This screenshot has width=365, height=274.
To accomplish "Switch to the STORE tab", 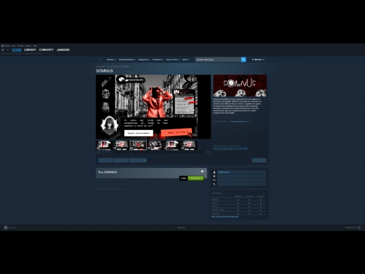I will [16, 50].
